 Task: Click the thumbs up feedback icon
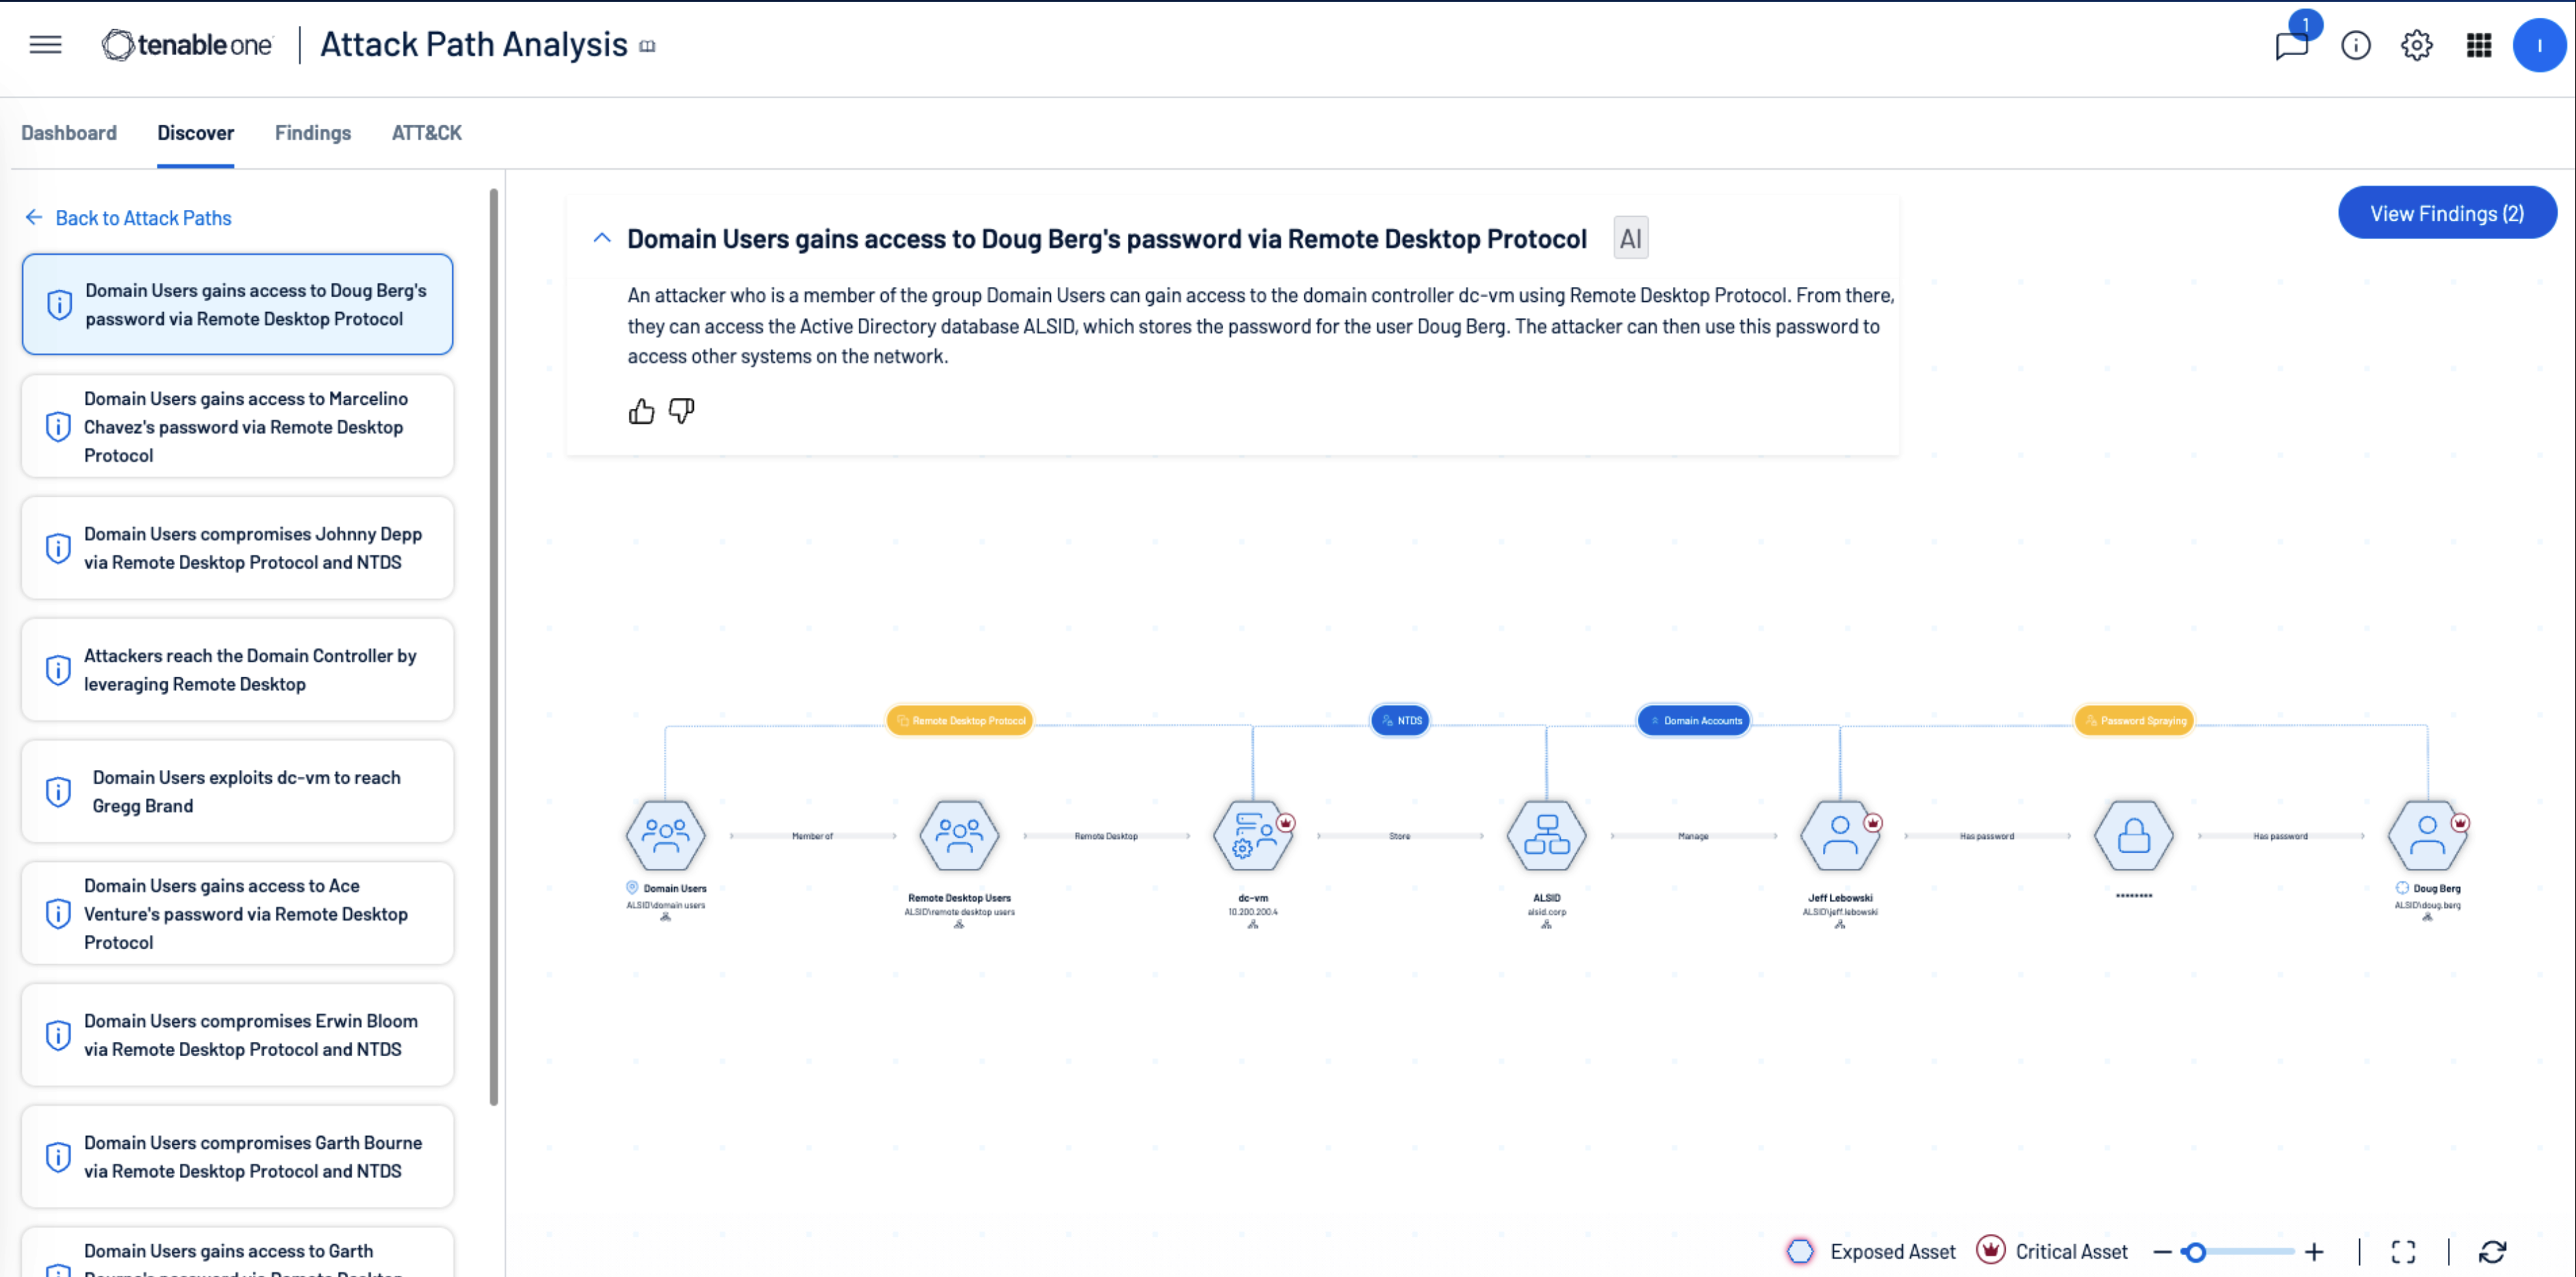coord(641,411)
